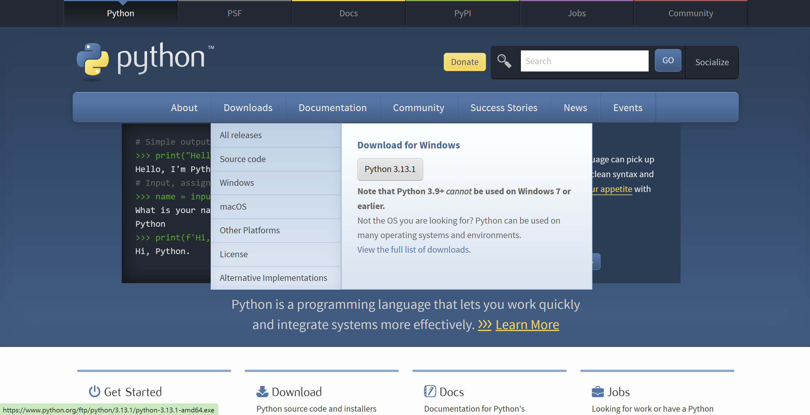The width and height of the screenshot is (810, 415).
Task: Open the Socialize dropdown
Action: (712, 62)
